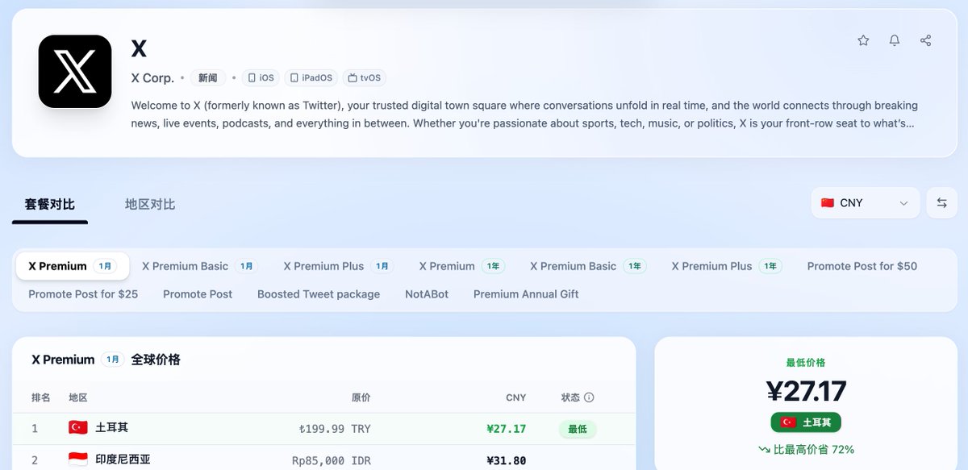Select Premium Annual Gift
The width and height of the screenshot is (968, 470).
pos(526,294)
